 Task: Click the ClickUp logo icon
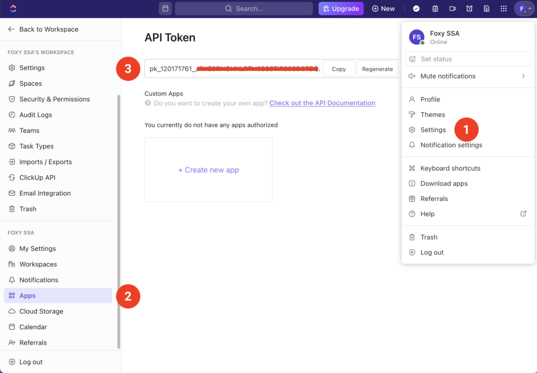click(x=13, y=8)
